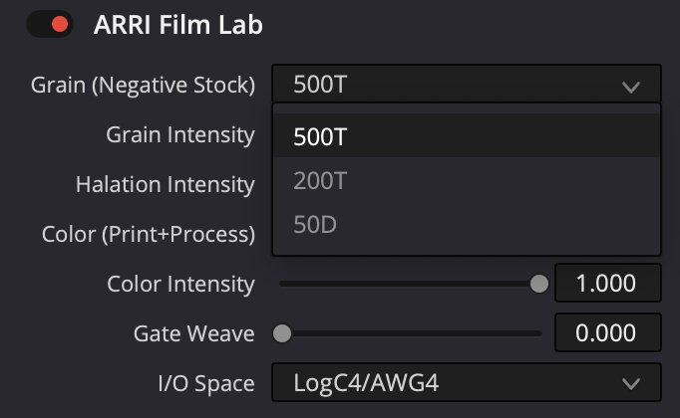
Task: Focus the Color Intensity value field 1.000
Action: [607, 284]
